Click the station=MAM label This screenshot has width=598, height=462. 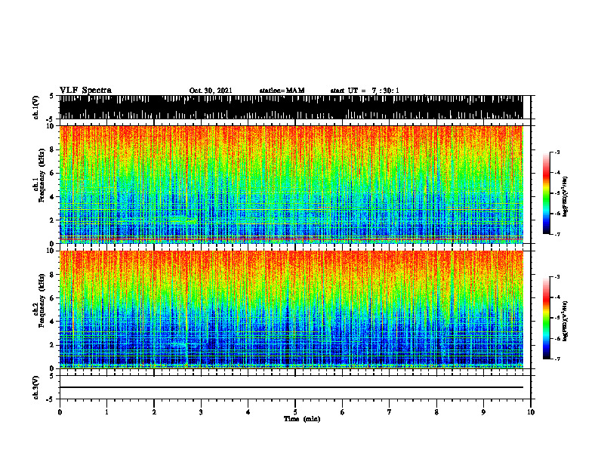[282, 91]
